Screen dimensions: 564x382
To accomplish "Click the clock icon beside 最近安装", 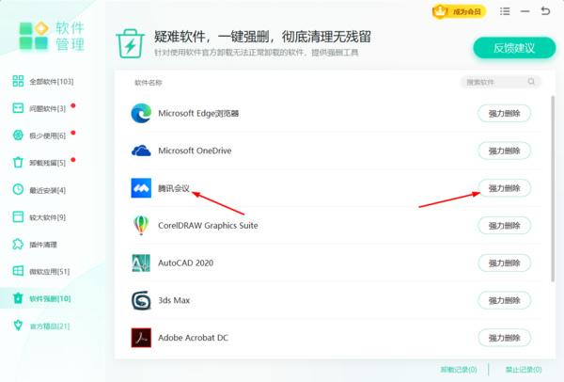I will (18, 189).
